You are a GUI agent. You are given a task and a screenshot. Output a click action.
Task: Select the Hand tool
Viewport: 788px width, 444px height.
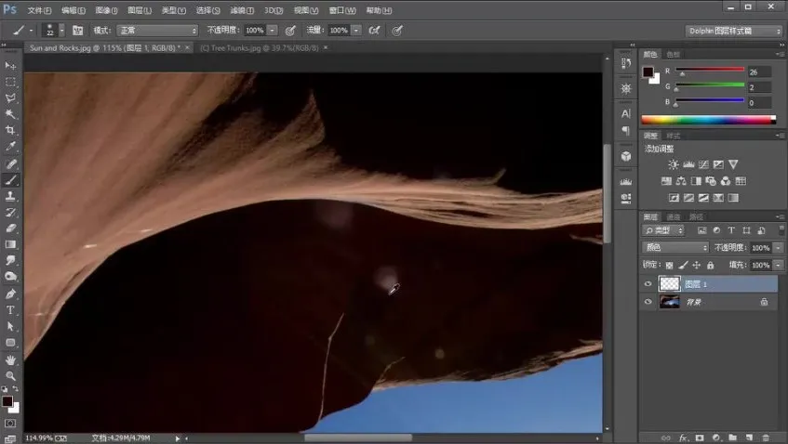point(10,359)
